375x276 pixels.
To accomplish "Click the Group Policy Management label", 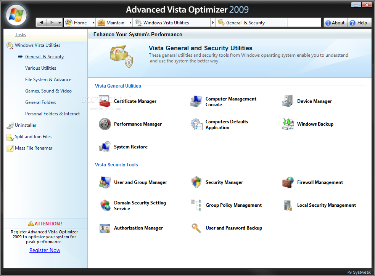I will click(233, 205).
